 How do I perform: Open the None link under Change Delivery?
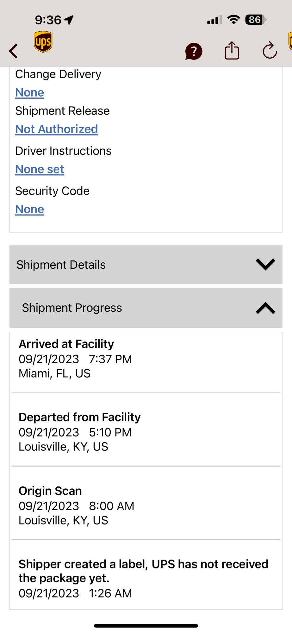(x=30, y=93)
